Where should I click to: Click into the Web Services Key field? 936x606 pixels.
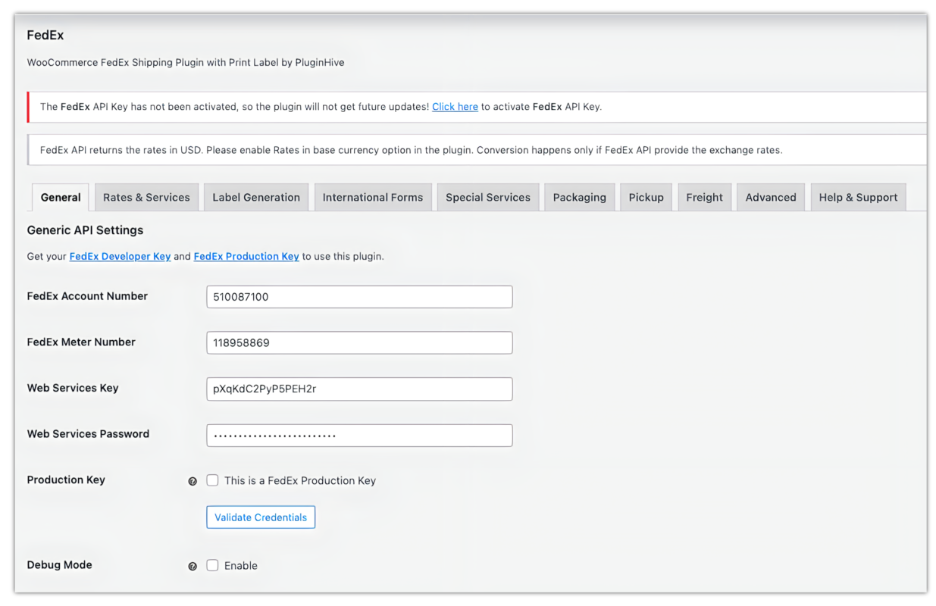359,389
